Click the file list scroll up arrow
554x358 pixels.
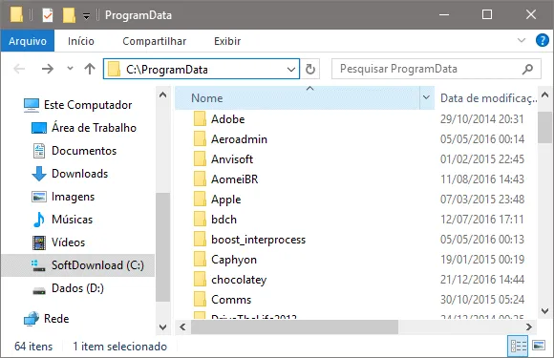tap(544, 95)
